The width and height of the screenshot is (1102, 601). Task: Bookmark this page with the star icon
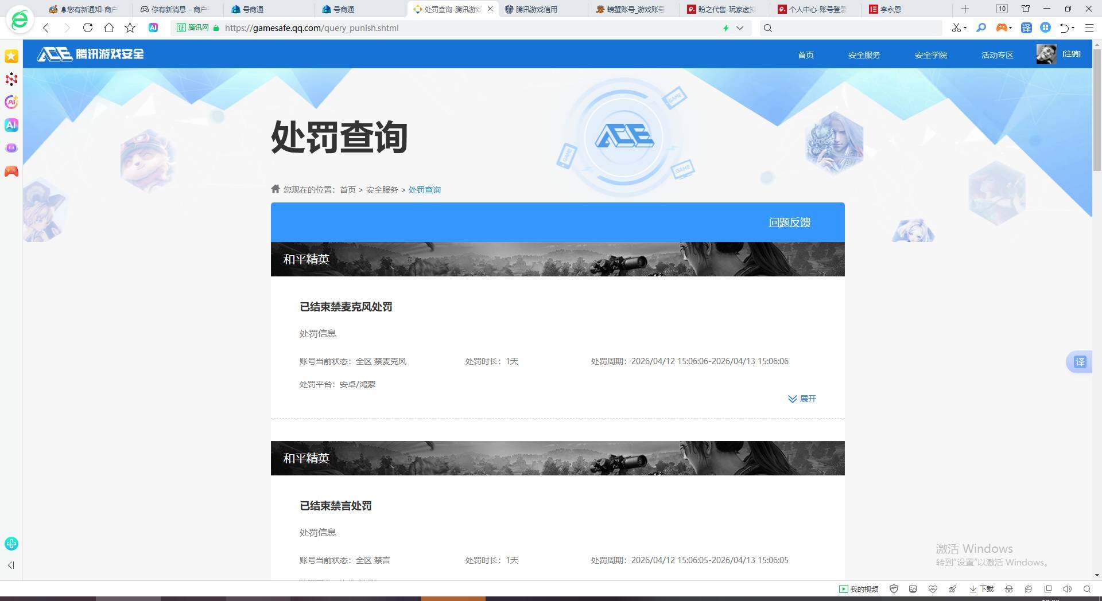pyautogui.click(x=130, y=28)
